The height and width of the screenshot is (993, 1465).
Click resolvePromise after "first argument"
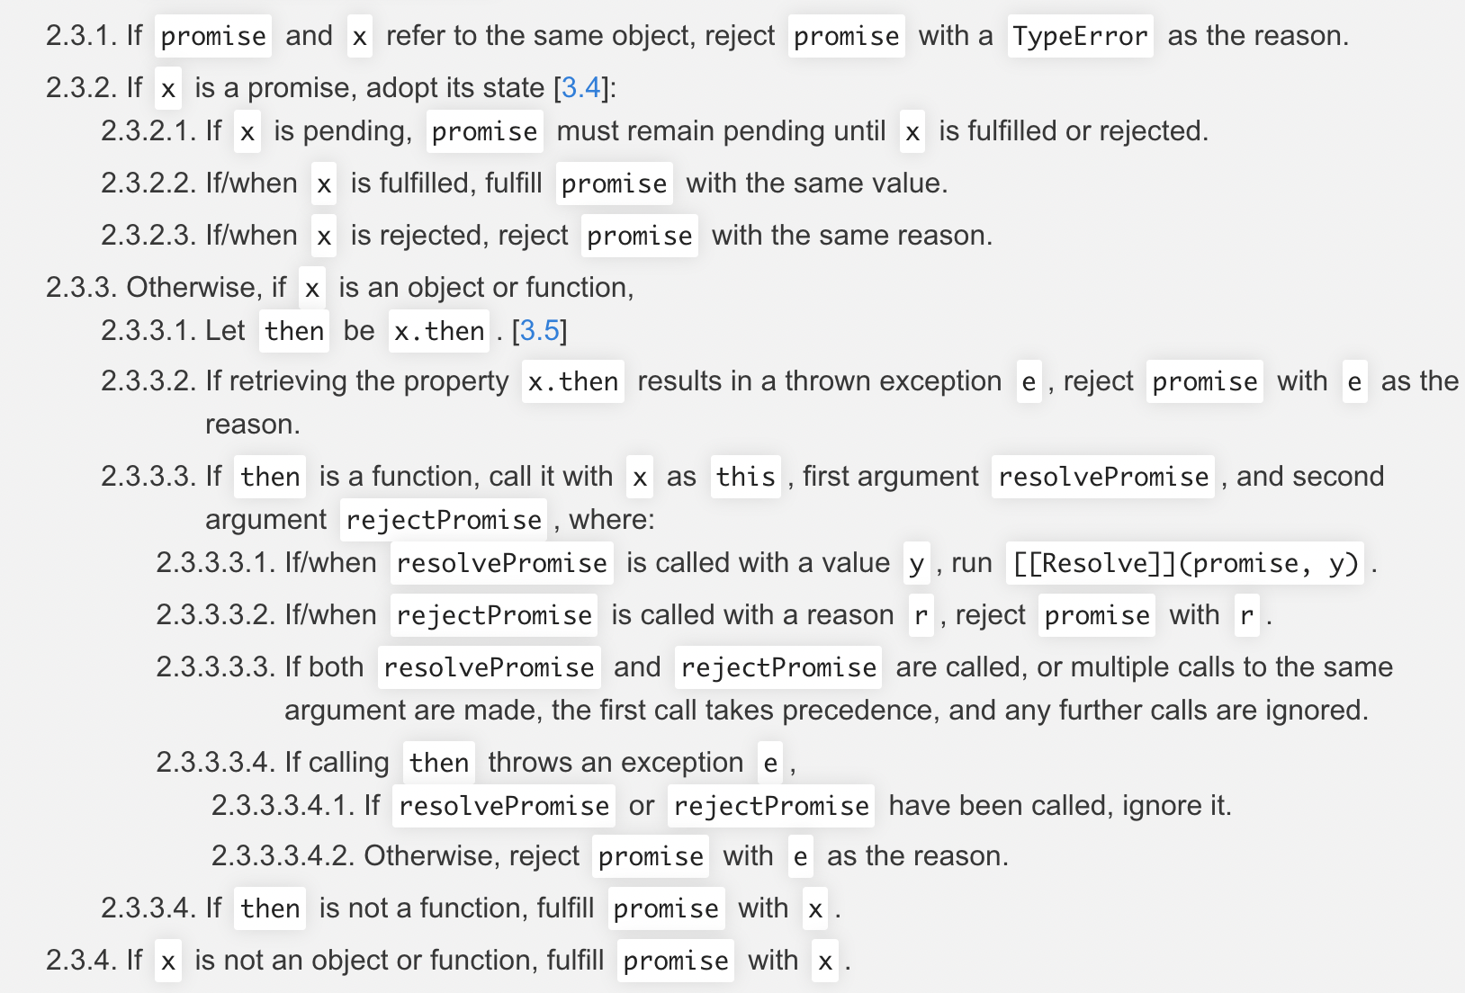tap(1103, 476)
